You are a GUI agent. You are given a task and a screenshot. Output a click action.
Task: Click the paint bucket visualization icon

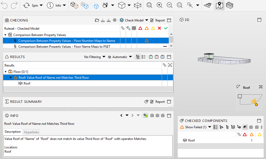(105, 5)
